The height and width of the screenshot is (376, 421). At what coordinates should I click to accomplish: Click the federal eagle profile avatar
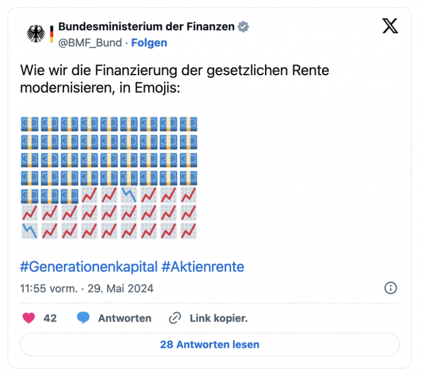[x=36, y=34]
